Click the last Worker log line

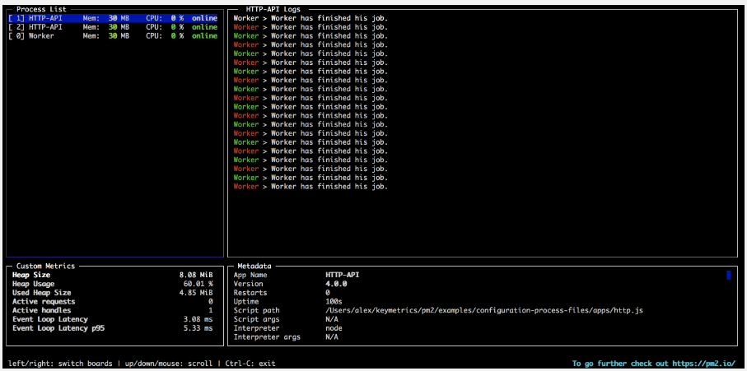pos(310,187)
